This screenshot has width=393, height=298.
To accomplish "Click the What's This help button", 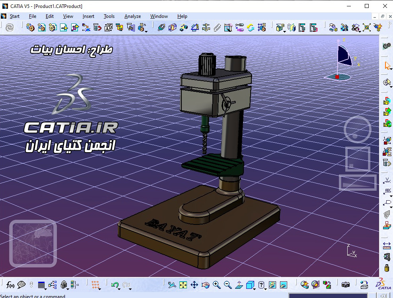I will click(261, 284).
